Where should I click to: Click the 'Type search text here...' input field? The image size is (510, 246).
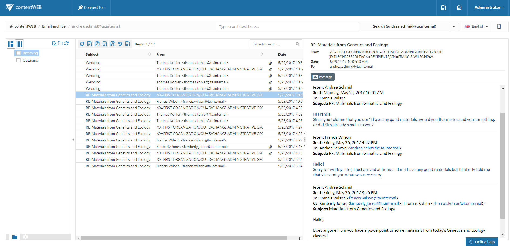(287, 27)
